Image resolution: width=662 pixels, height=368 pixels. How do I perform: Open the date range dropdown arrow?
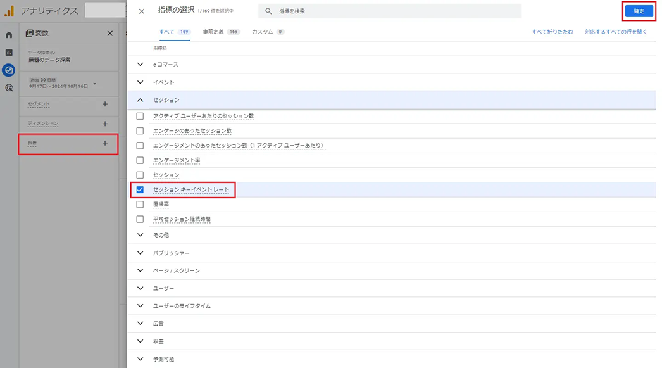click(95, 84)
